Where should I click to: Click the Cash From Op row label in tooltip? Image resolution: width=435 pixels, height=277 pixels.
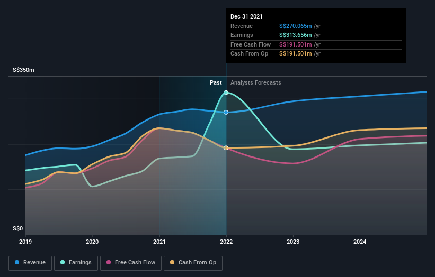249,54
